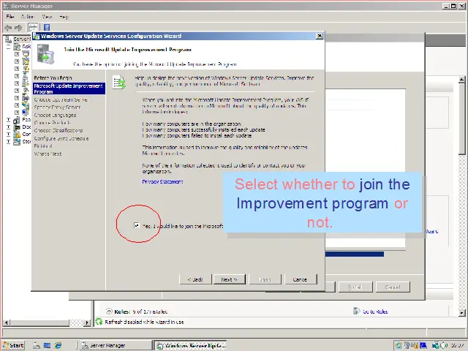Switch to Server Manager taskbar button
The height and width of the screenshot is (351, 468).
pyautogui.click(x=107, y=345)
